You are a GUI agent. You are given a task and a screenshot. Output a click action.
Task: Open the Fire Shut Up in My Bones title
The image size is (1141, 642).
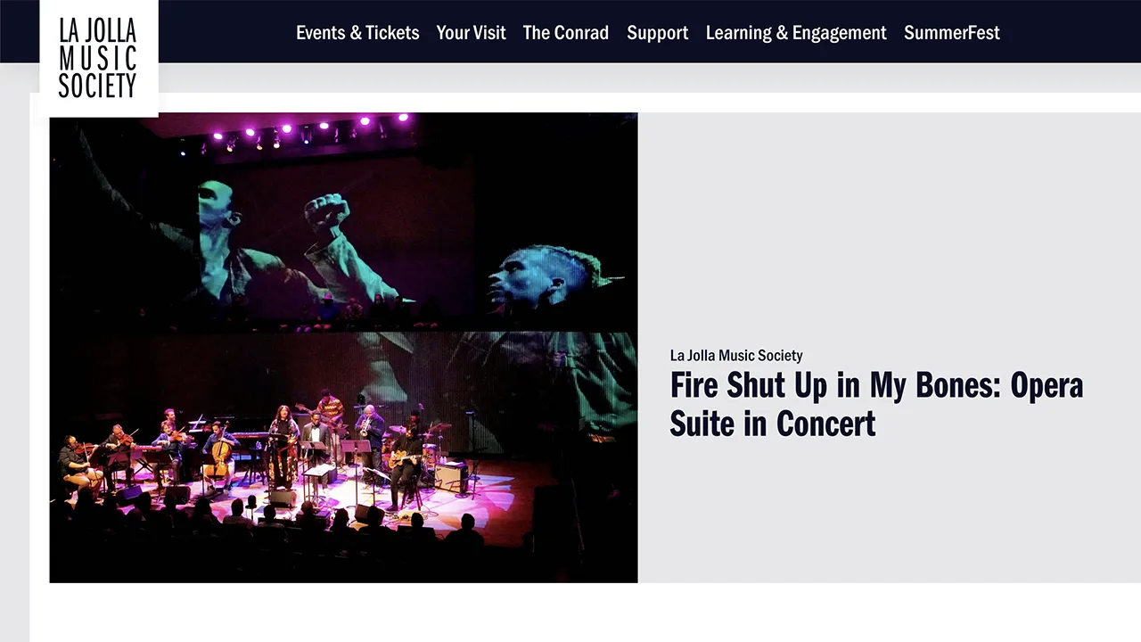click(x=876, y=404)
